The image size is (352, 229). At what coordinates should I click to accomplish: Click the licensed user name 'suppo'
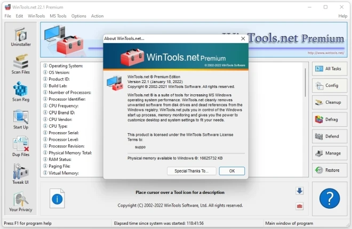click(140, 147)
